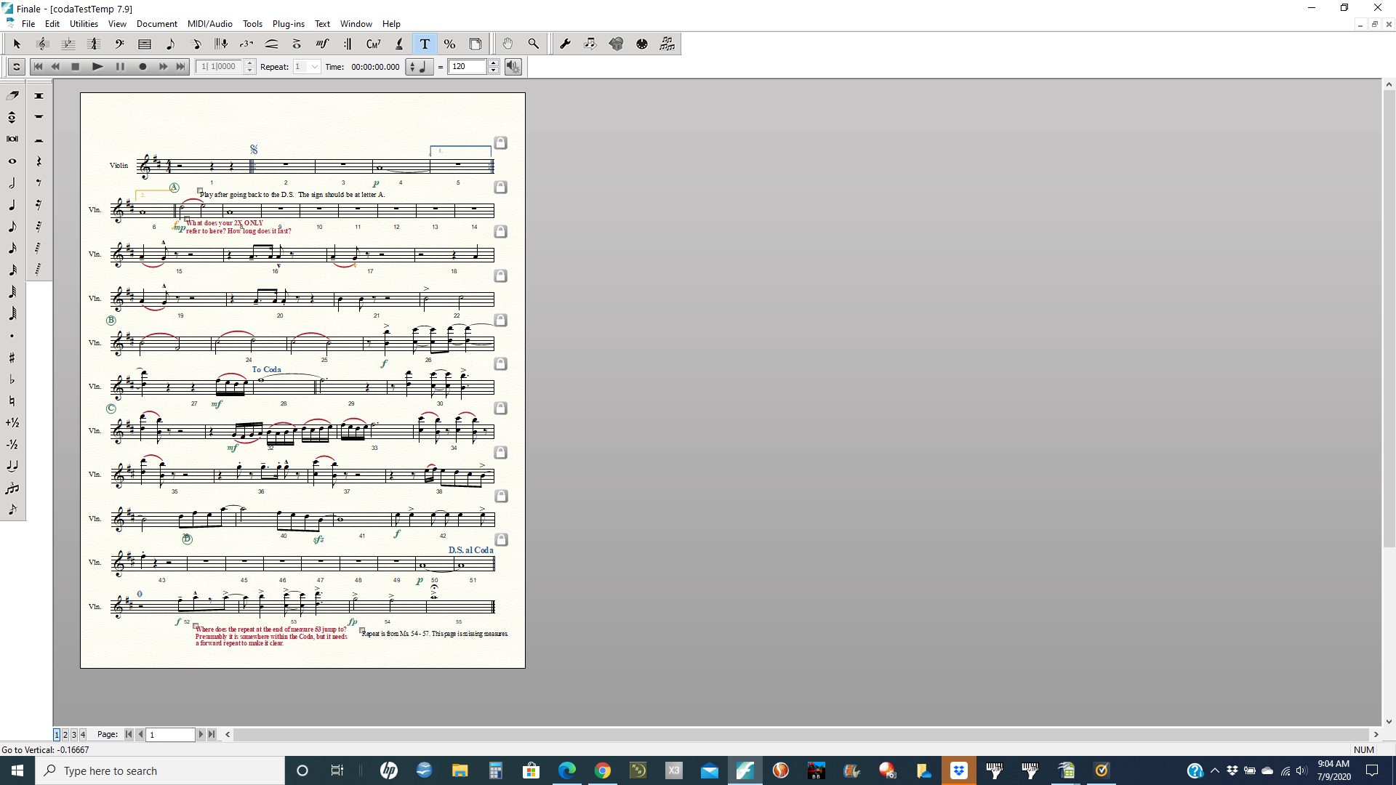Select the Selection arrow tool
Viewport: 1396px width, 785px height.
[17, 44]
